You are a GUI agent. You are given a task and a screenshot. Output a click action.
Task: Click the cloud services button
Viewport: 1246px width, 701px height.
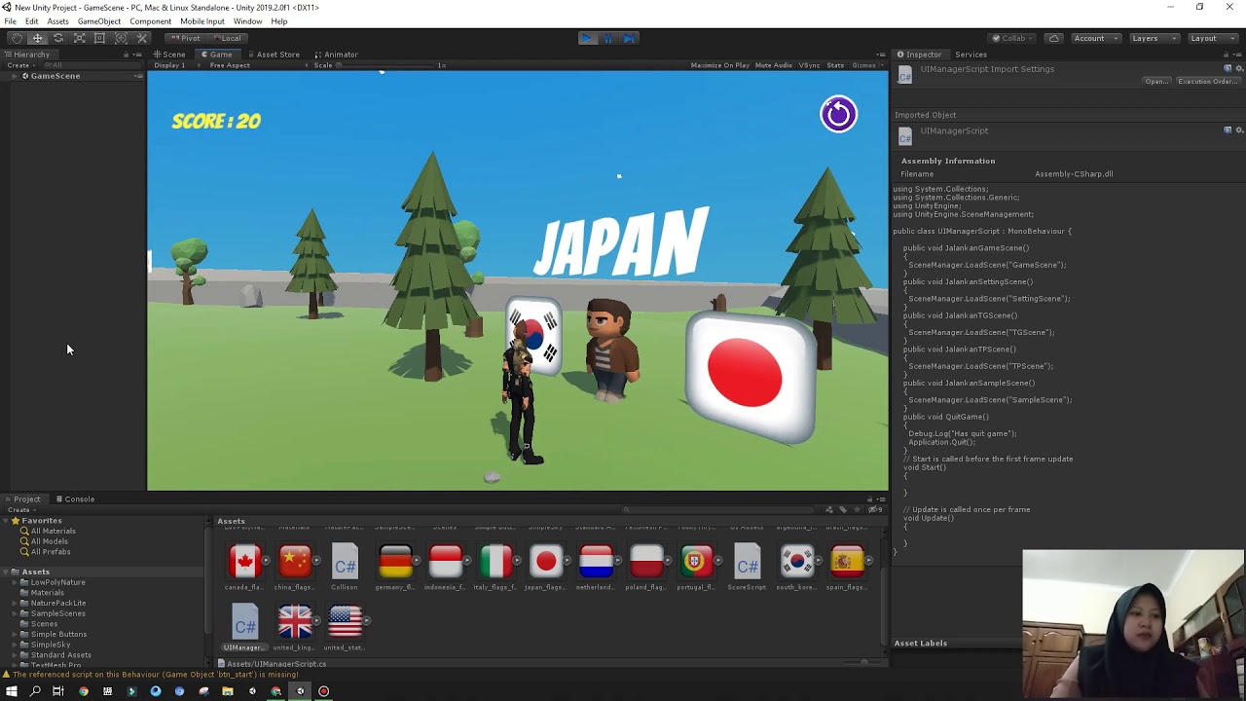point(1054,38)
